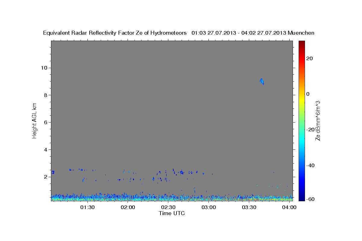Image resolution: width=362 pixels, height=241 pixels.
Task: Click the '04:00' time tick label
Action: 290,208
